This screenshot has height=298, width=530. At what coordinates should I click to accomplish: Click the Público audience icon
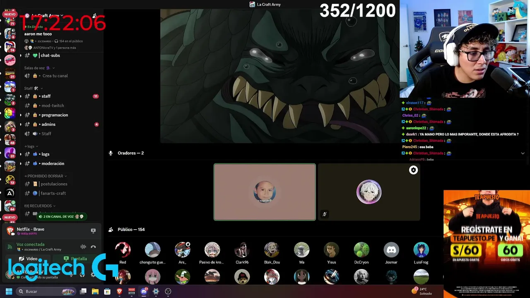(x=111, y=229)
